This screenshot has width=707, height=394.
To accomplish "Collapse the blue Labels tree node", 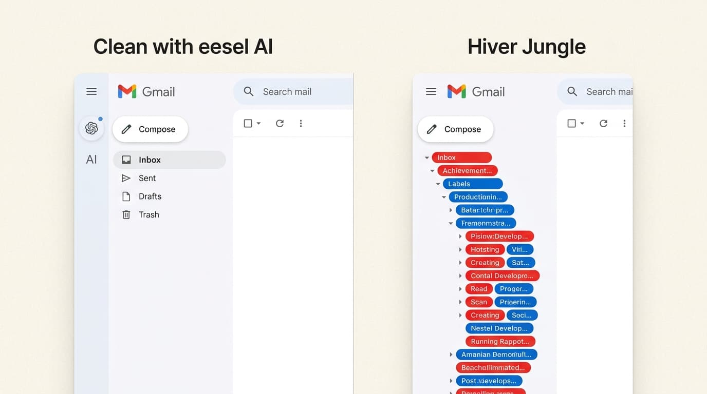I will 438,184.
